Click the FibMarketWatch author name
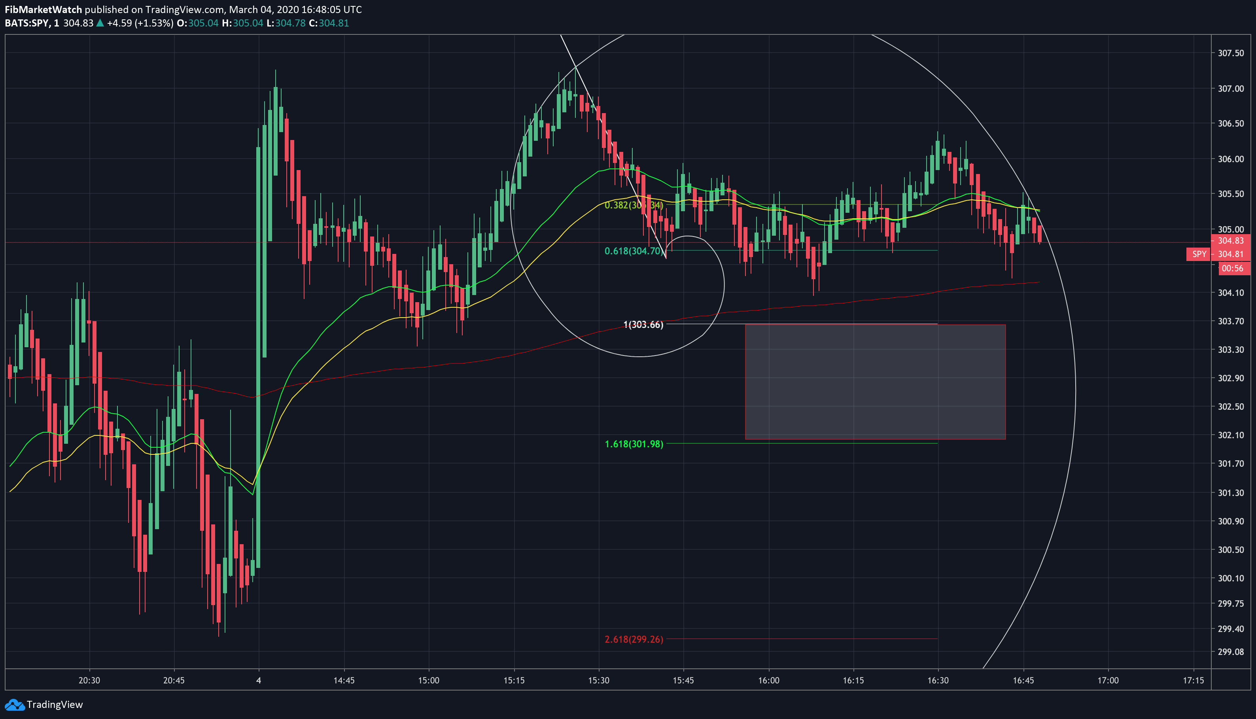 pos(44,9)
